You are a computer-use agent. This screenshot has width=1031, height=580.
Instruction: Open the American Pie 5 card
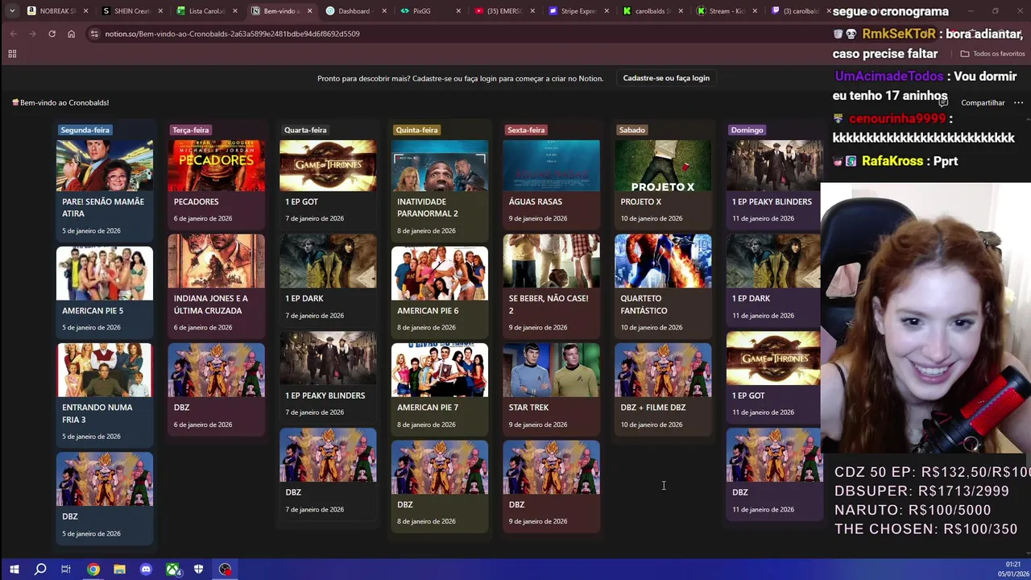coord(105,292)
